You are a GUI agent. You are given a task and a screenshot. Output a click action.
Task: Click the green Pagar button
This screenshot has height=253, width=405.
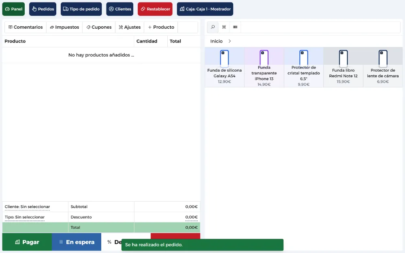27,242
